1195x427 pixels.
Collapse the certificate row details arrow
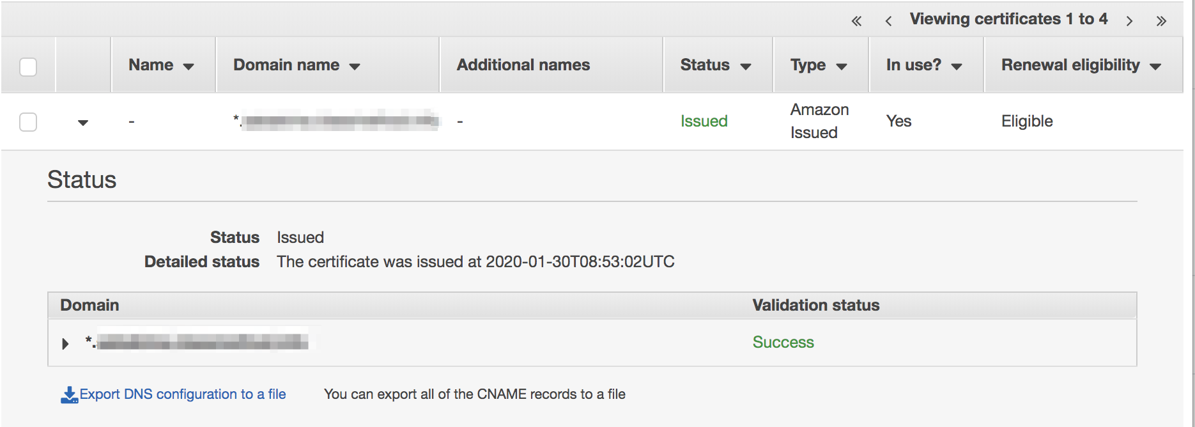pos(83,122)
